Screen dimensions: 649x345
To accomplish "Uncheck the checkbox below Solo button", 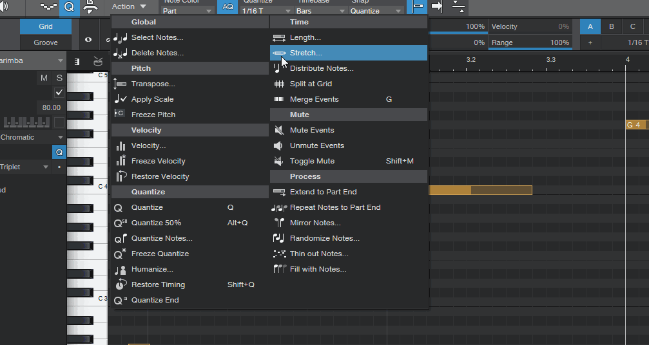I will [59, 93].
